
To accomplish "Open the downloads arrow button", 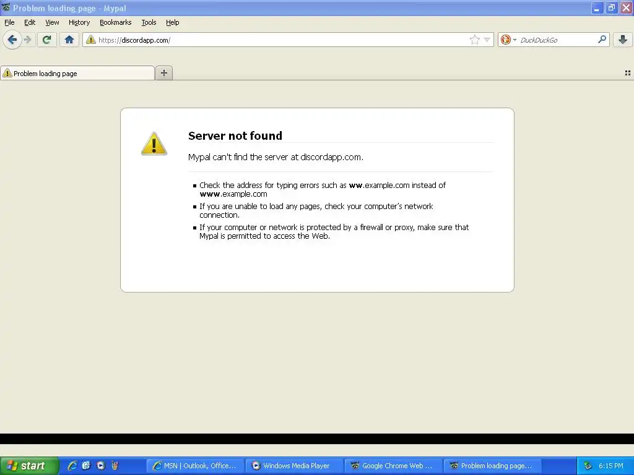I will 623,40.
